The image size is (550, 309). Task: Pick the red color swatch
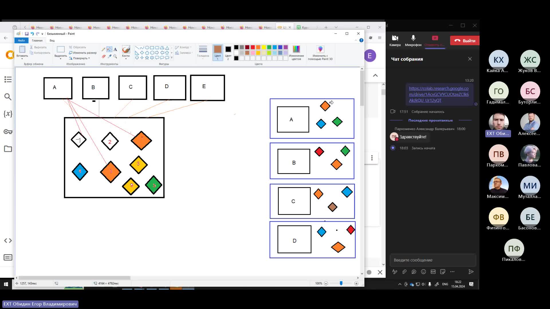(x=253, y=47)
